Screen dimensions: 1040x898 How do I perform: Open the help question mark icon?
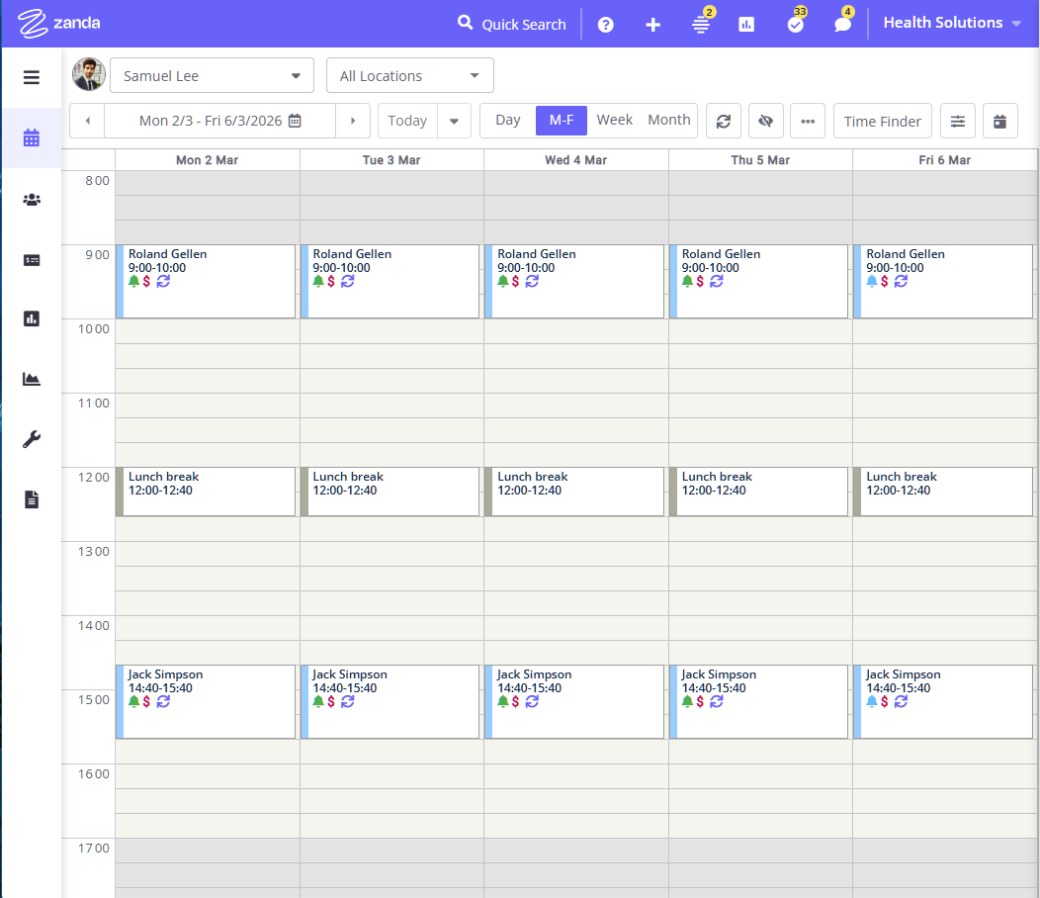point(606,25)
